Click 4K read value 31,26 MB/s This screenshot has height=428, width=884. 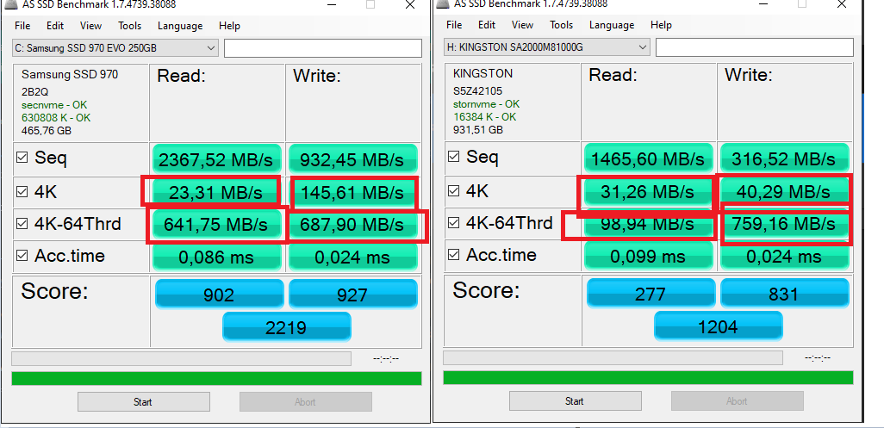(x=649, y=191)
